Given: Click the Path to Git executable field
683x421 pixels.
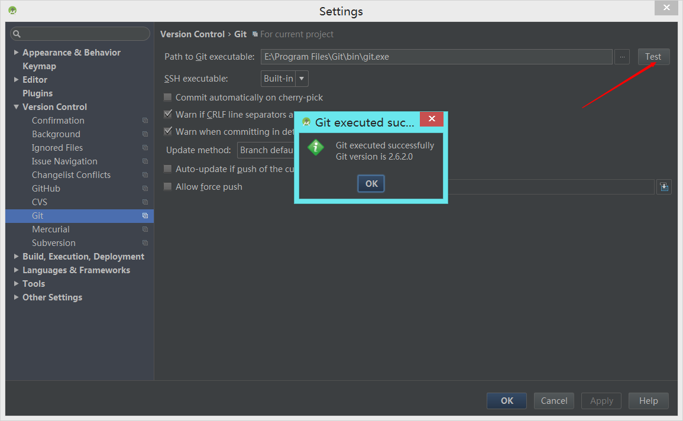Looking at the screenshot, I should 436,57.
